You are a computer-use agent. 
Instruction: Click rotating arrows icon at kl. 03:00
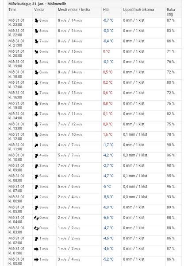(36, 228)
